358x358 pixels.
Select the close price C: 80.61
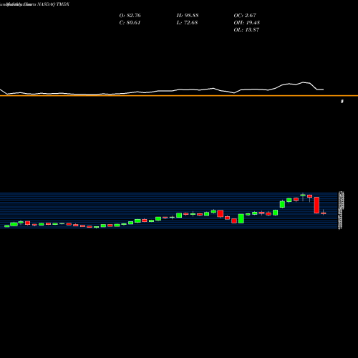tap(130, 22)
